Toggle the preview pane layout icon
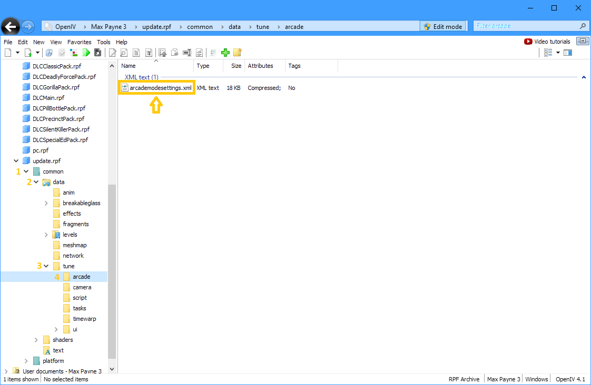 (x=568, y=53)
